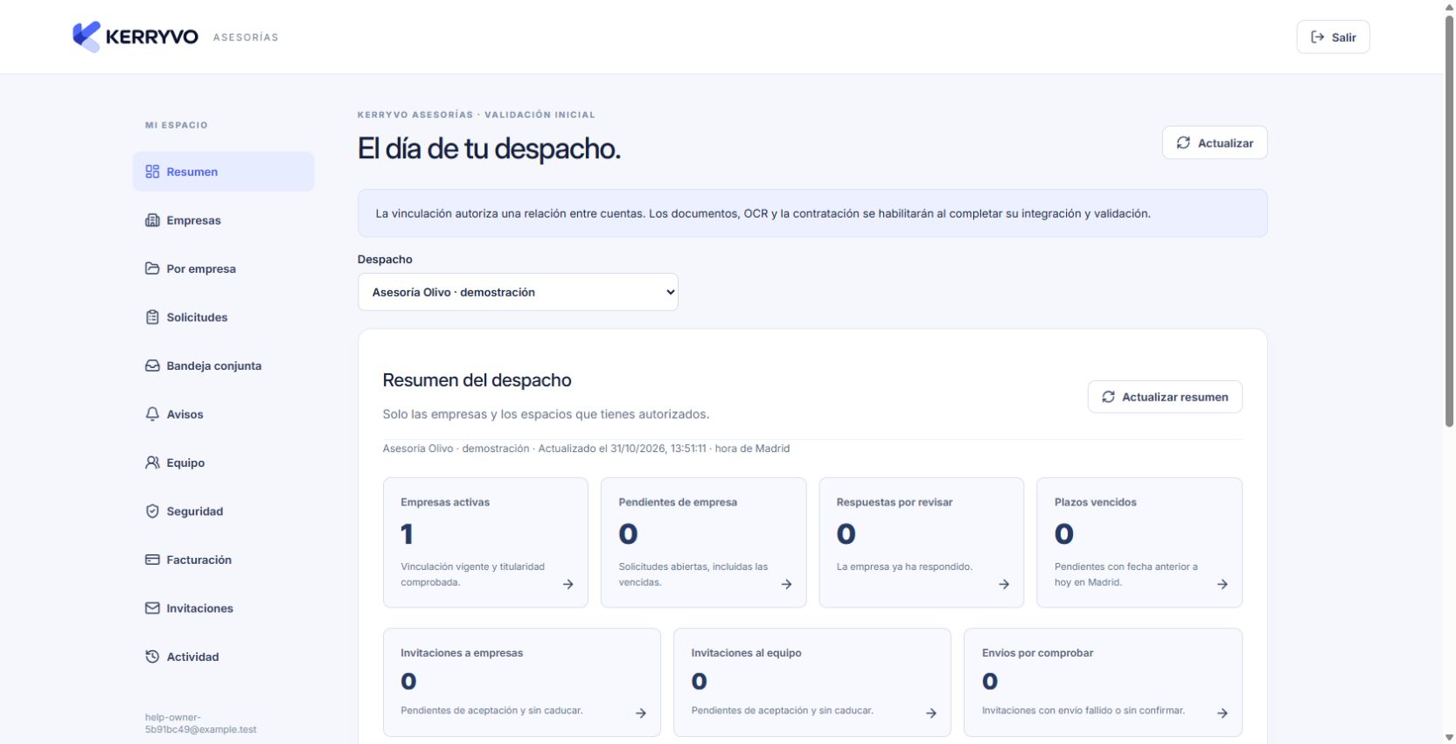Click the Resumen grid icon in sidebar

152,171
